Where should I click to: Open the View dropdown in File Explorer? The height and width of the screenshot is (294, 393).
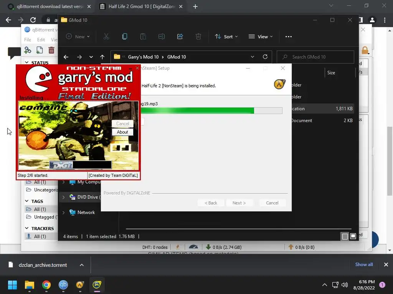point(261,36)
